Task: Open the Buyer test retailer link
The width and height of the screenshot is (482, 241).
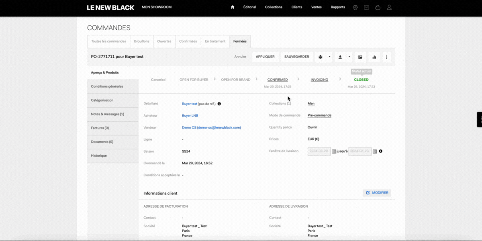Action: click(x=190, y=104)
